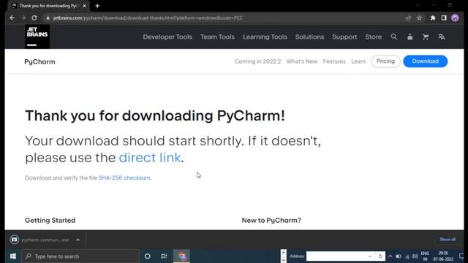
Task: Click the Getting Started heading
Action: (50, 221)
